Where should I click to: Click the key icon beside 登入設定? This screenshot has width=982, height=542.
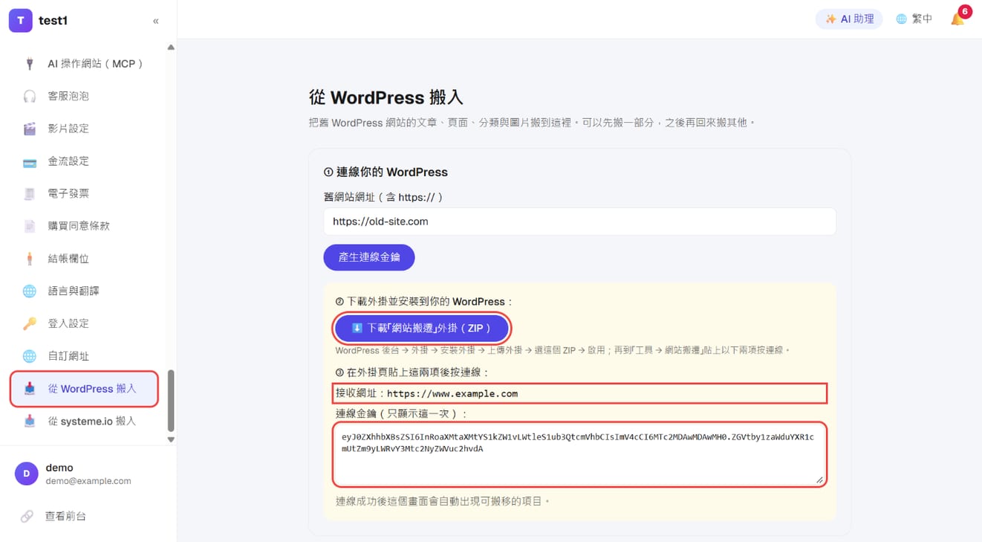[x=30, y=323]
